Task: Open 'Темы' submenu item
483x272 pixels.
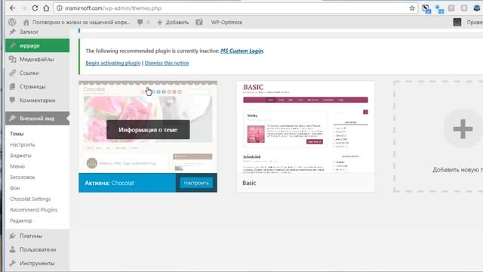Action: (17, 134)
